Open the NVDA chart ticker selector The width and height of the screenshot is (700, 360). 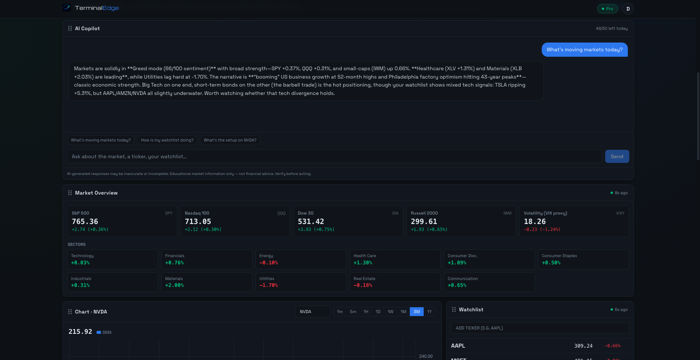click(x=313, y=312)
